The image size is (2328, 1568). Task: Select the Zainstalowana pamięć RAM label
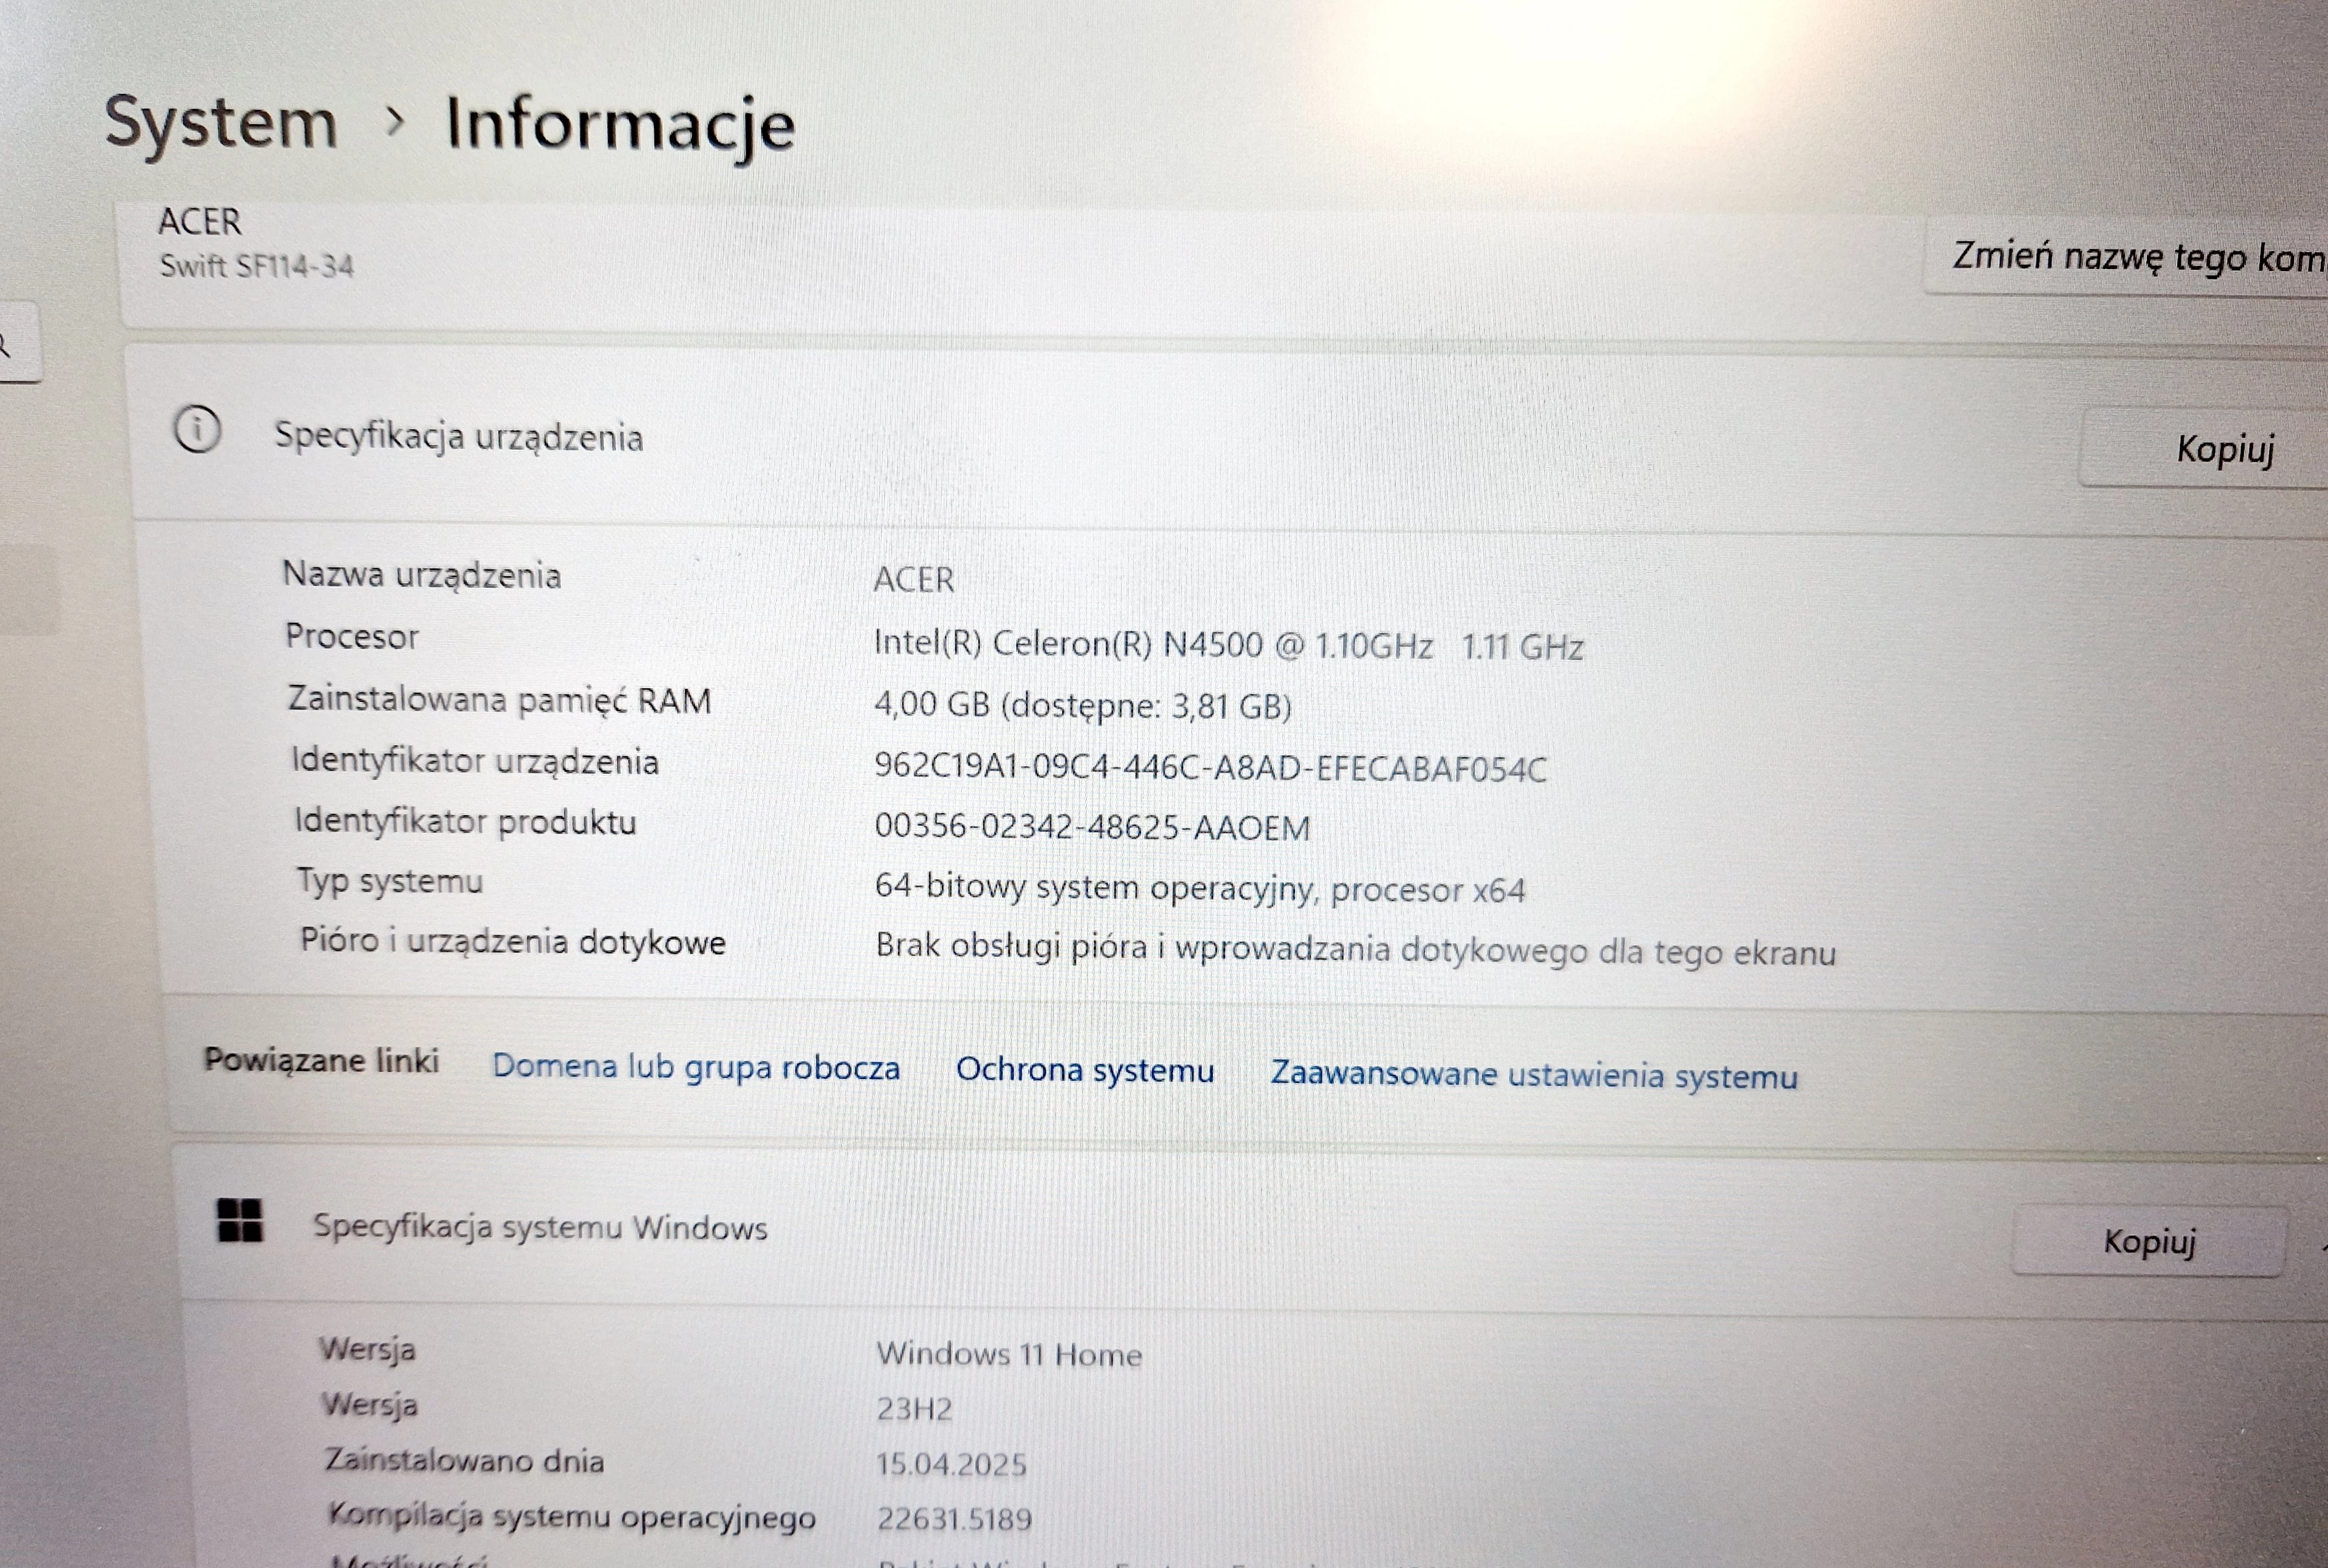tap(499, 700)
